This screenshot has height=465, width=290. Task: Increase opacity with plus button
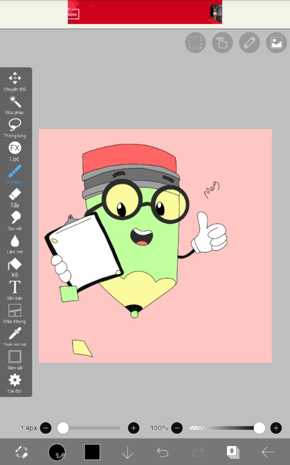coord(276,428)
